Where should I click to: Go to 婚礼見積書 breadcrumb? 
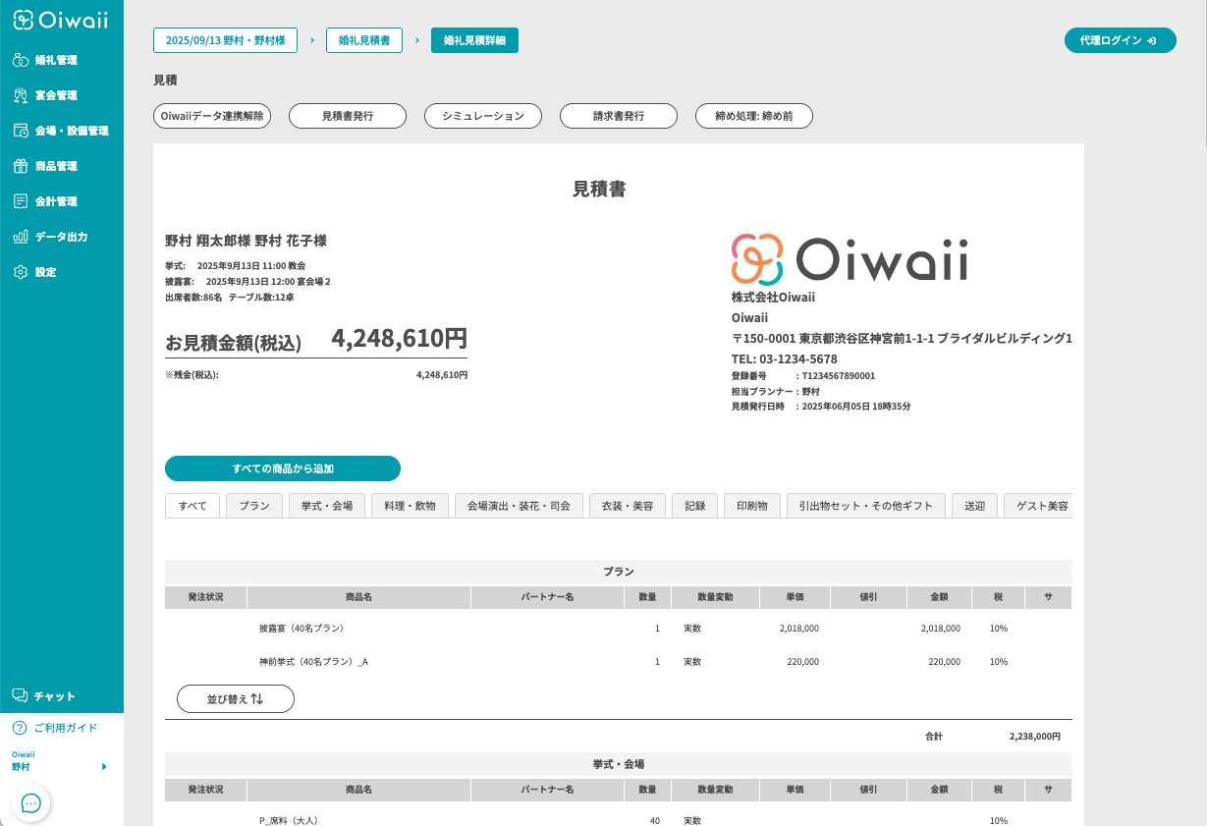(364, 40)
